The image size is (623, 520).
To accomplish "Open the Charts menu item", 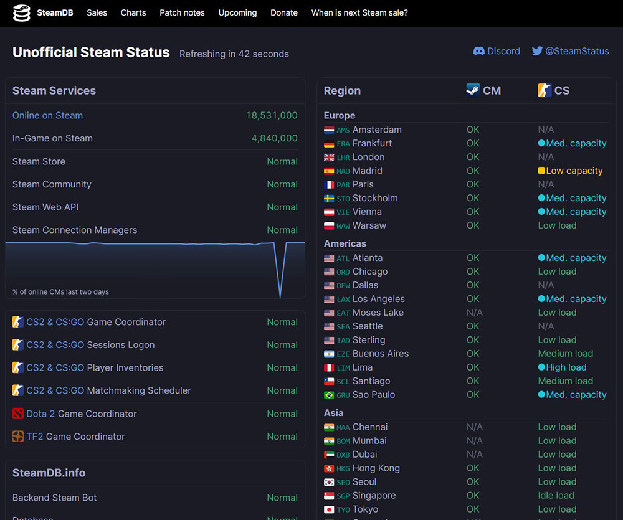I will pyautogui.click(x=133, y=12).
